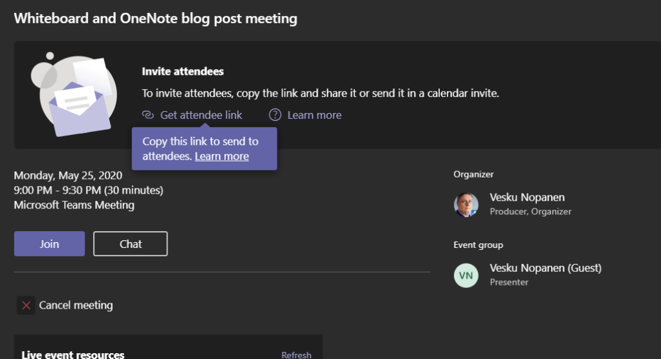
Task: Click the Live event resources heading
Action: pos(73,354)
